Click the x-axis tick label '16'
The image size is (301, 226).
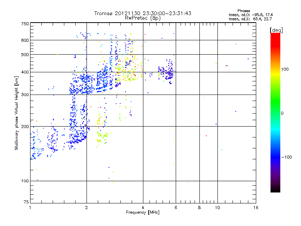coord(256,208)
